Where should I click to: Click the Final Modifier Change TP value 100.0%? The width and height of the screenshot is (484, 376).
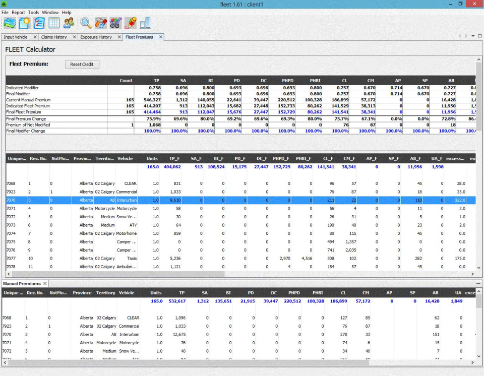pyautogui.click(x=152, y=131)
